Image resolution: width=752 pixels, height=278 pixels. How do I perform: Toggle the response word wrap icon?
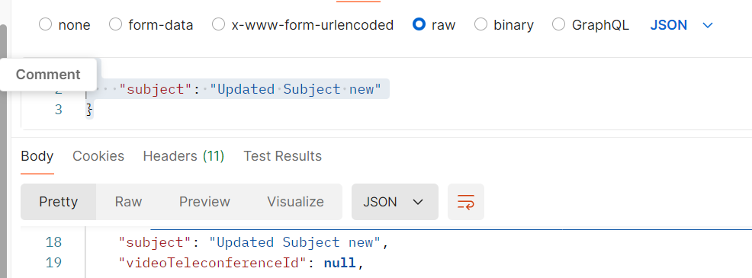(466, 202)
